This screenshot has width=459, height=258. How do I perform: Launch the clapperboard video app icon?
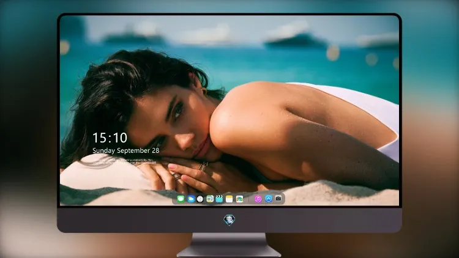point(219,199)
